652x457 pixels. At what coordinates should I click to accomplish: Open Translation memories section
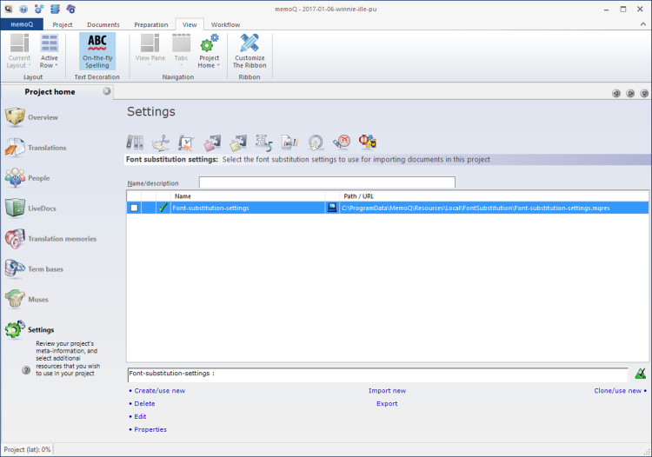[61, 239]
